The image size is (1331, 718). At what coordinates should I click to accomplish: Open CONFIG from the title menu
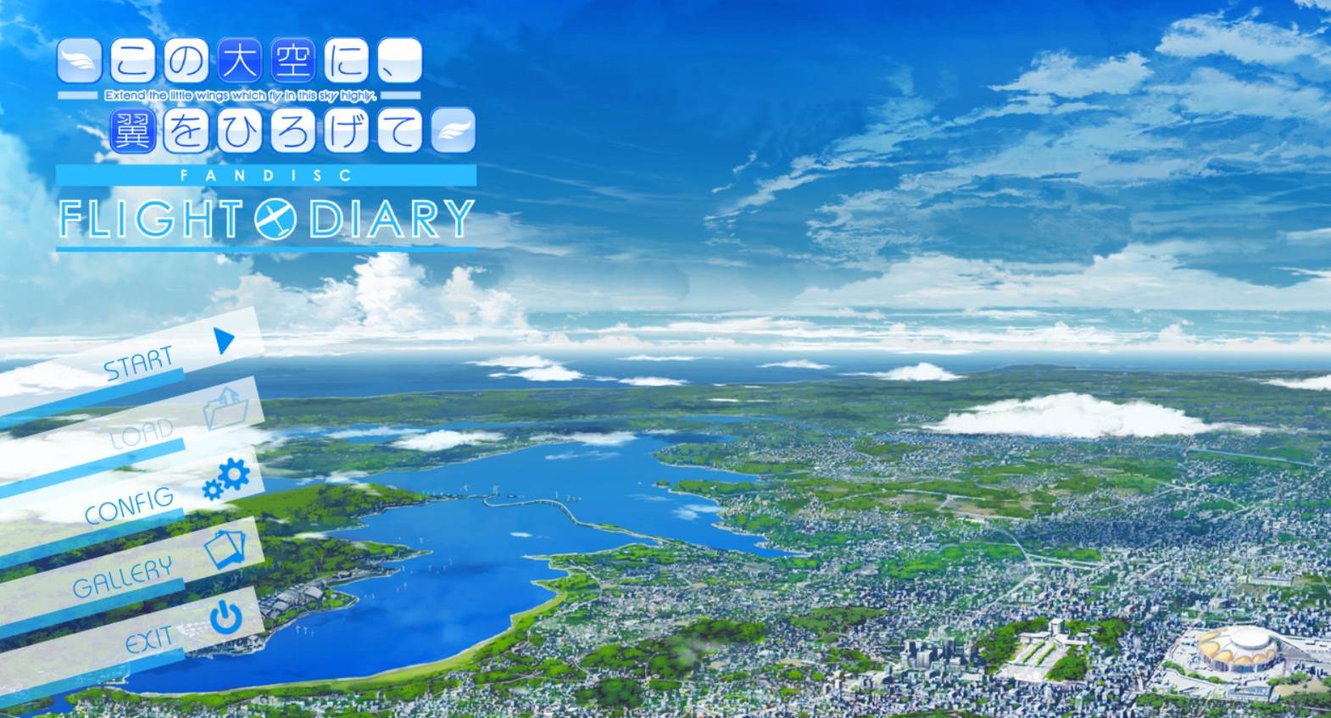coord(129,505)
